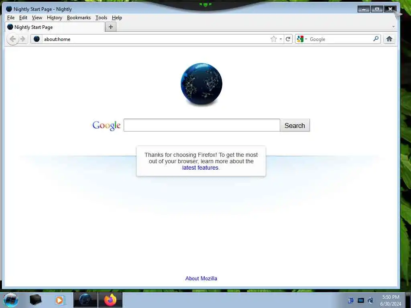Open the View menu
Image resolution: width=411 pixels, height=308 pixels.
coord(37,18)
